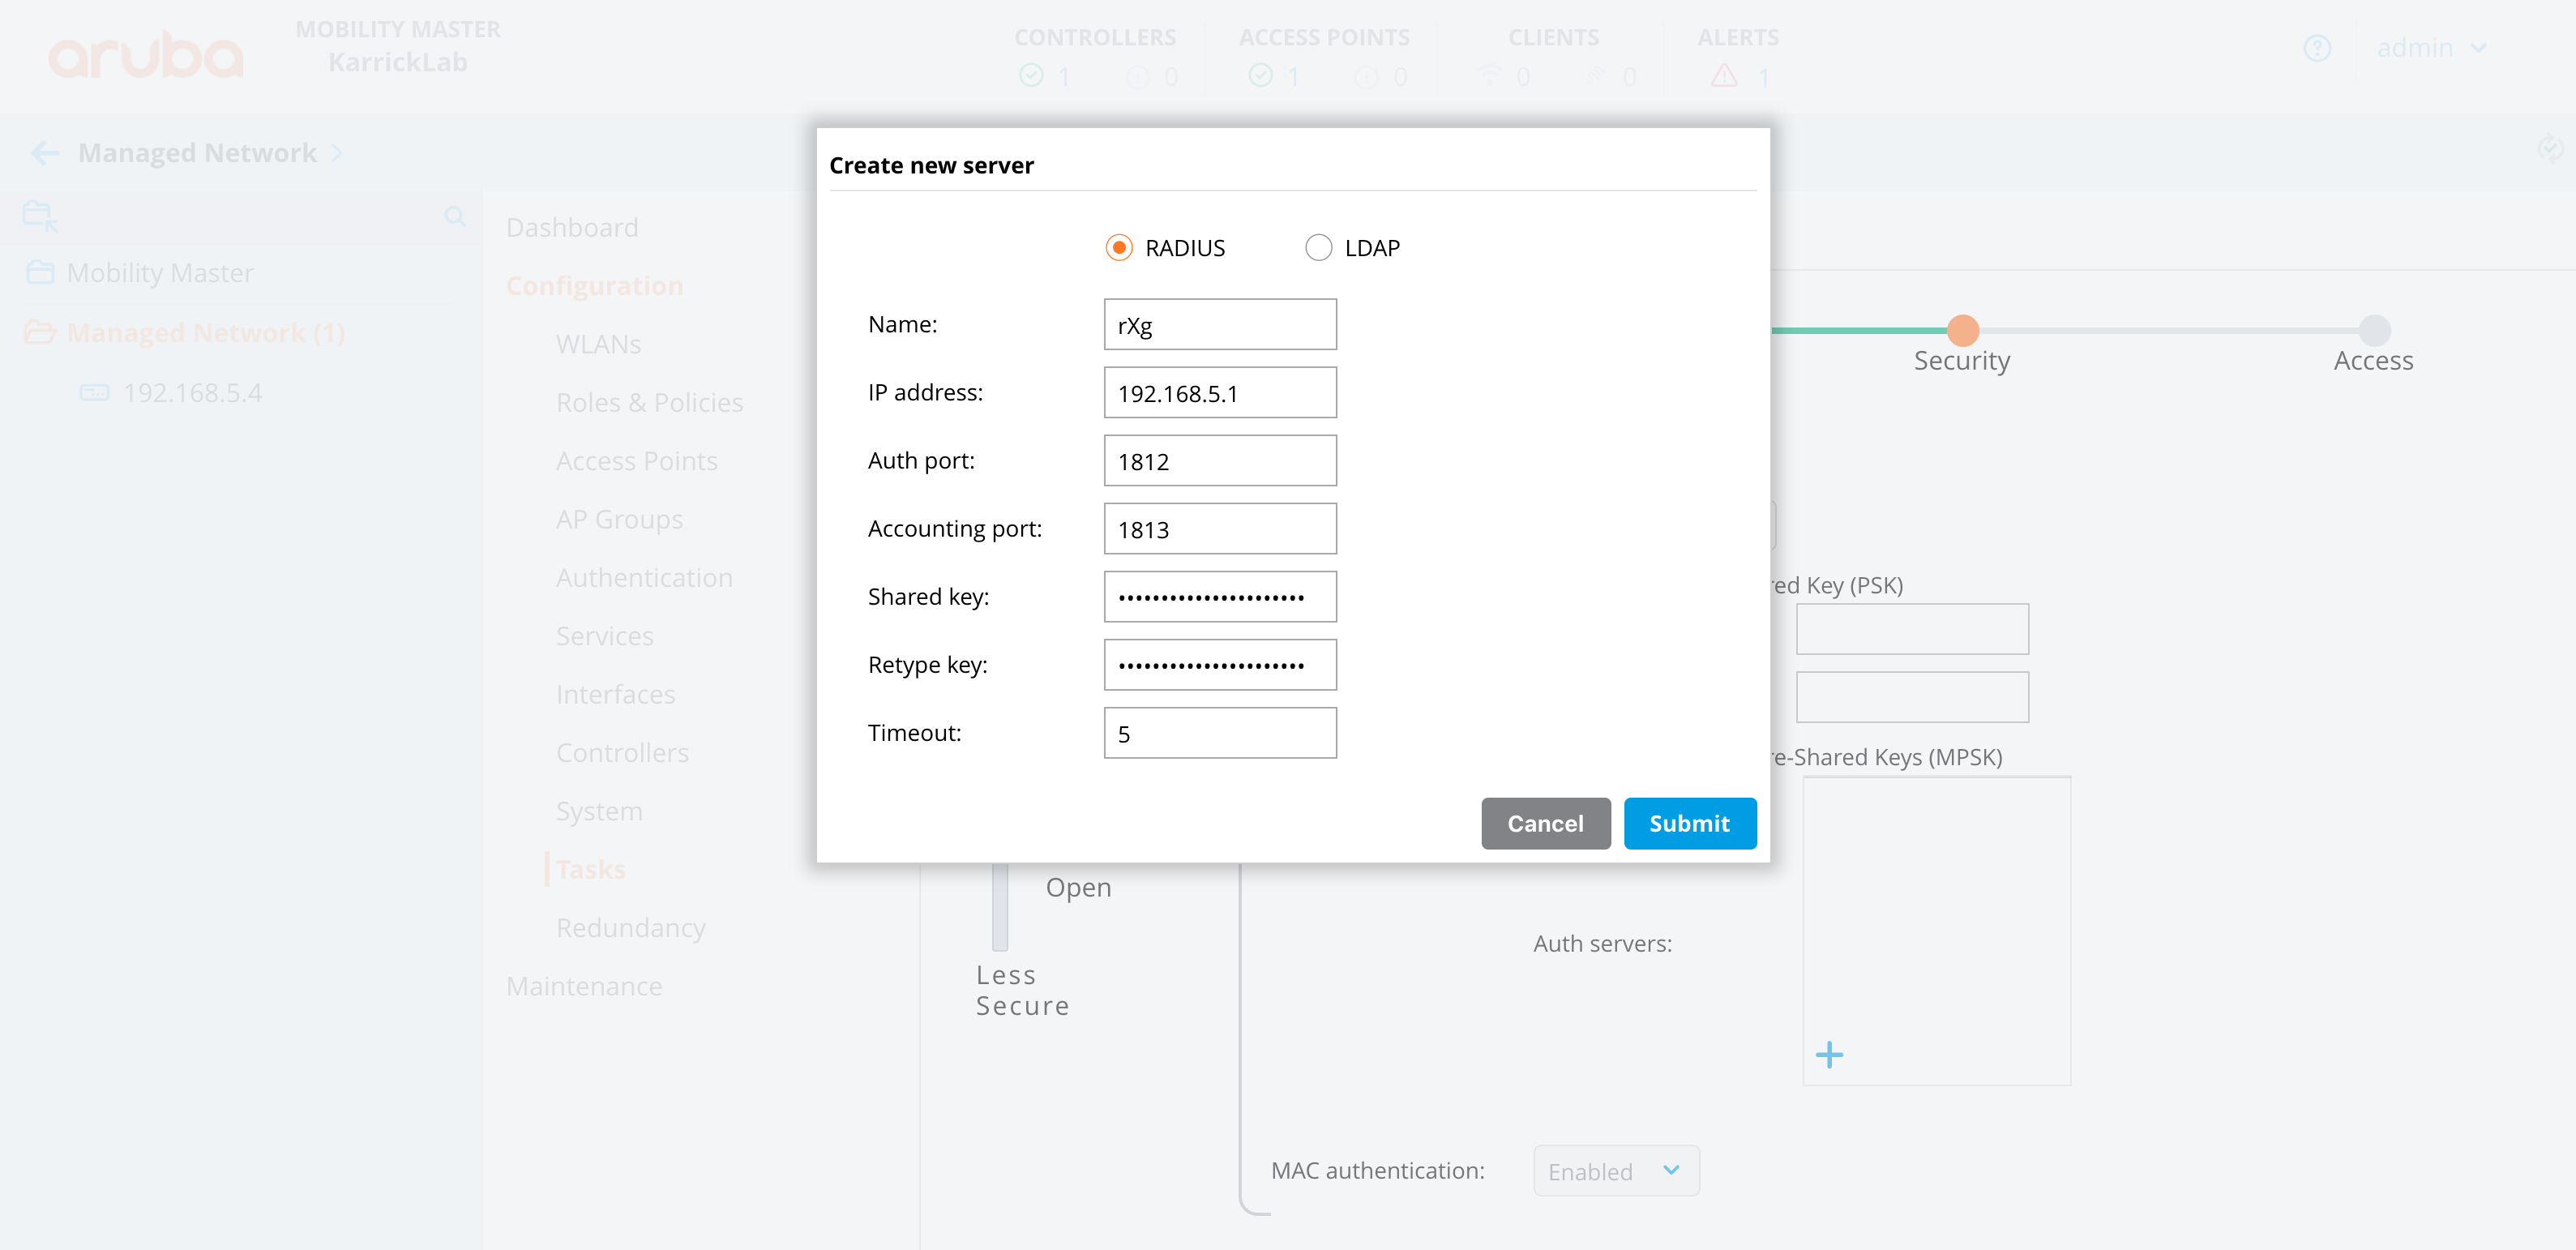Click the search magnifier icon in sidebar
The width and height of the screenshot is (2576, 1250).
click(455, 216)
